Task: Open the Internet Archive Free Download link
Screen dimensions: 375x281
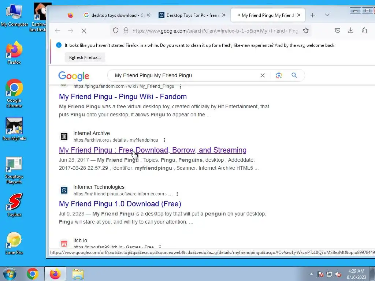Action: coord(153,150)
